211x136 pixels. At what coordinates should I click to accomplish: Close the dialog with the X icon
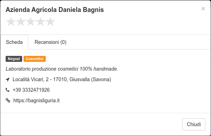pyautogui.click(x=203, y=9)
